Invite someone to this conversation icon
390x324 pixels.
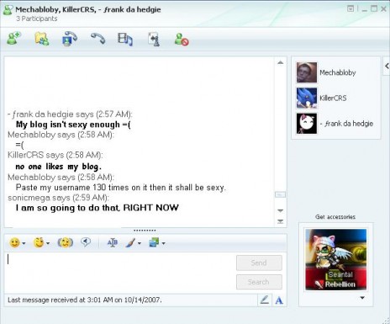click(13, 39)
